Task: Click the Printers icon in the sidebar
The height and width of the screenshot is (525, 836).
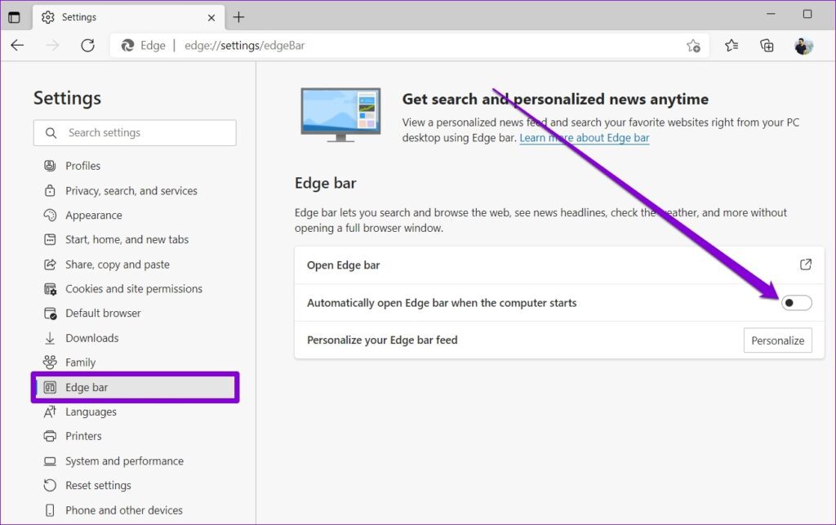Action: tap(50, 436)
